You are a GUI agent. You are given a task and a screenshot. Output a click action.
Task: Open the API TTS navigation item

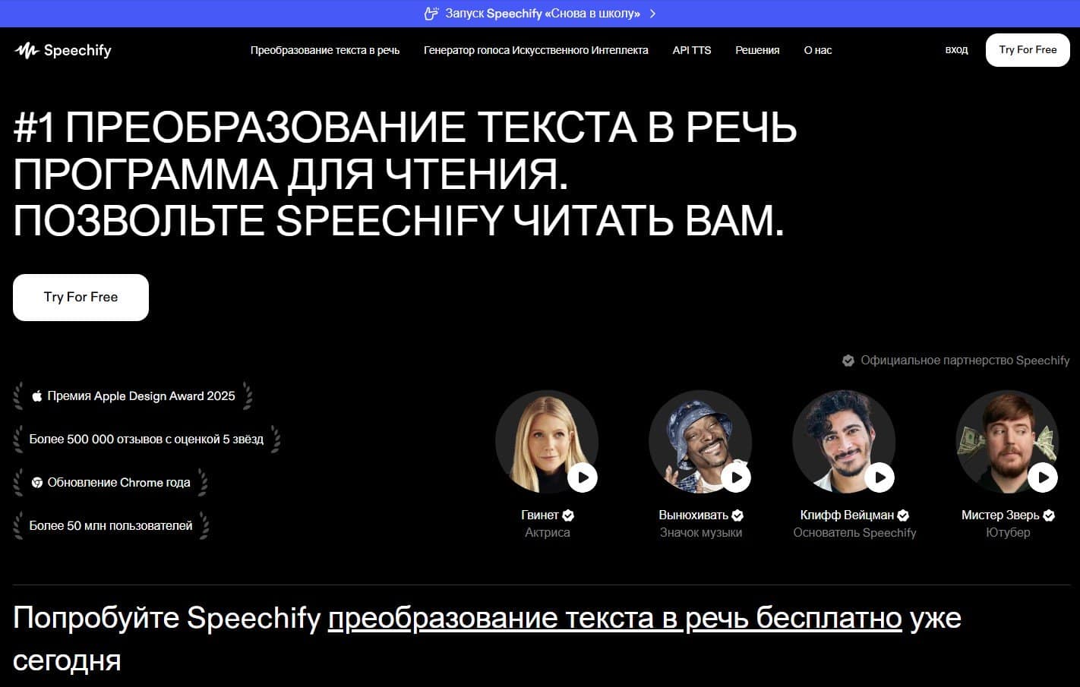691,51
